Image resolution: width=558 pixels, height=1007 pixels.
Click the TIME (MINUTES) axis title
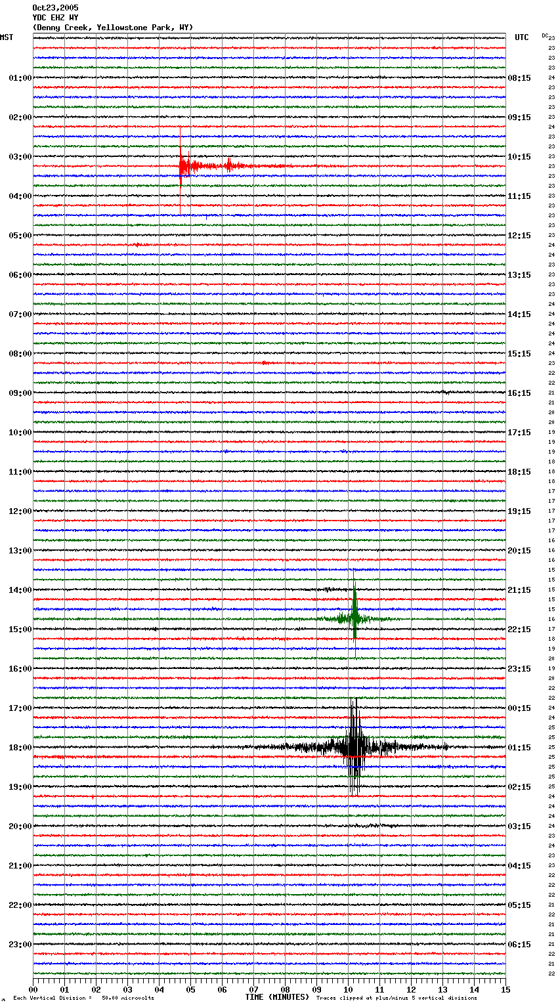pos(277,997)
